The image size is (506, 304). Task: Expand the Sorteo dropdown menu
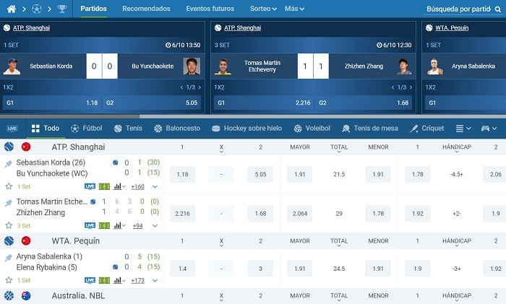[x=263, y=9]
